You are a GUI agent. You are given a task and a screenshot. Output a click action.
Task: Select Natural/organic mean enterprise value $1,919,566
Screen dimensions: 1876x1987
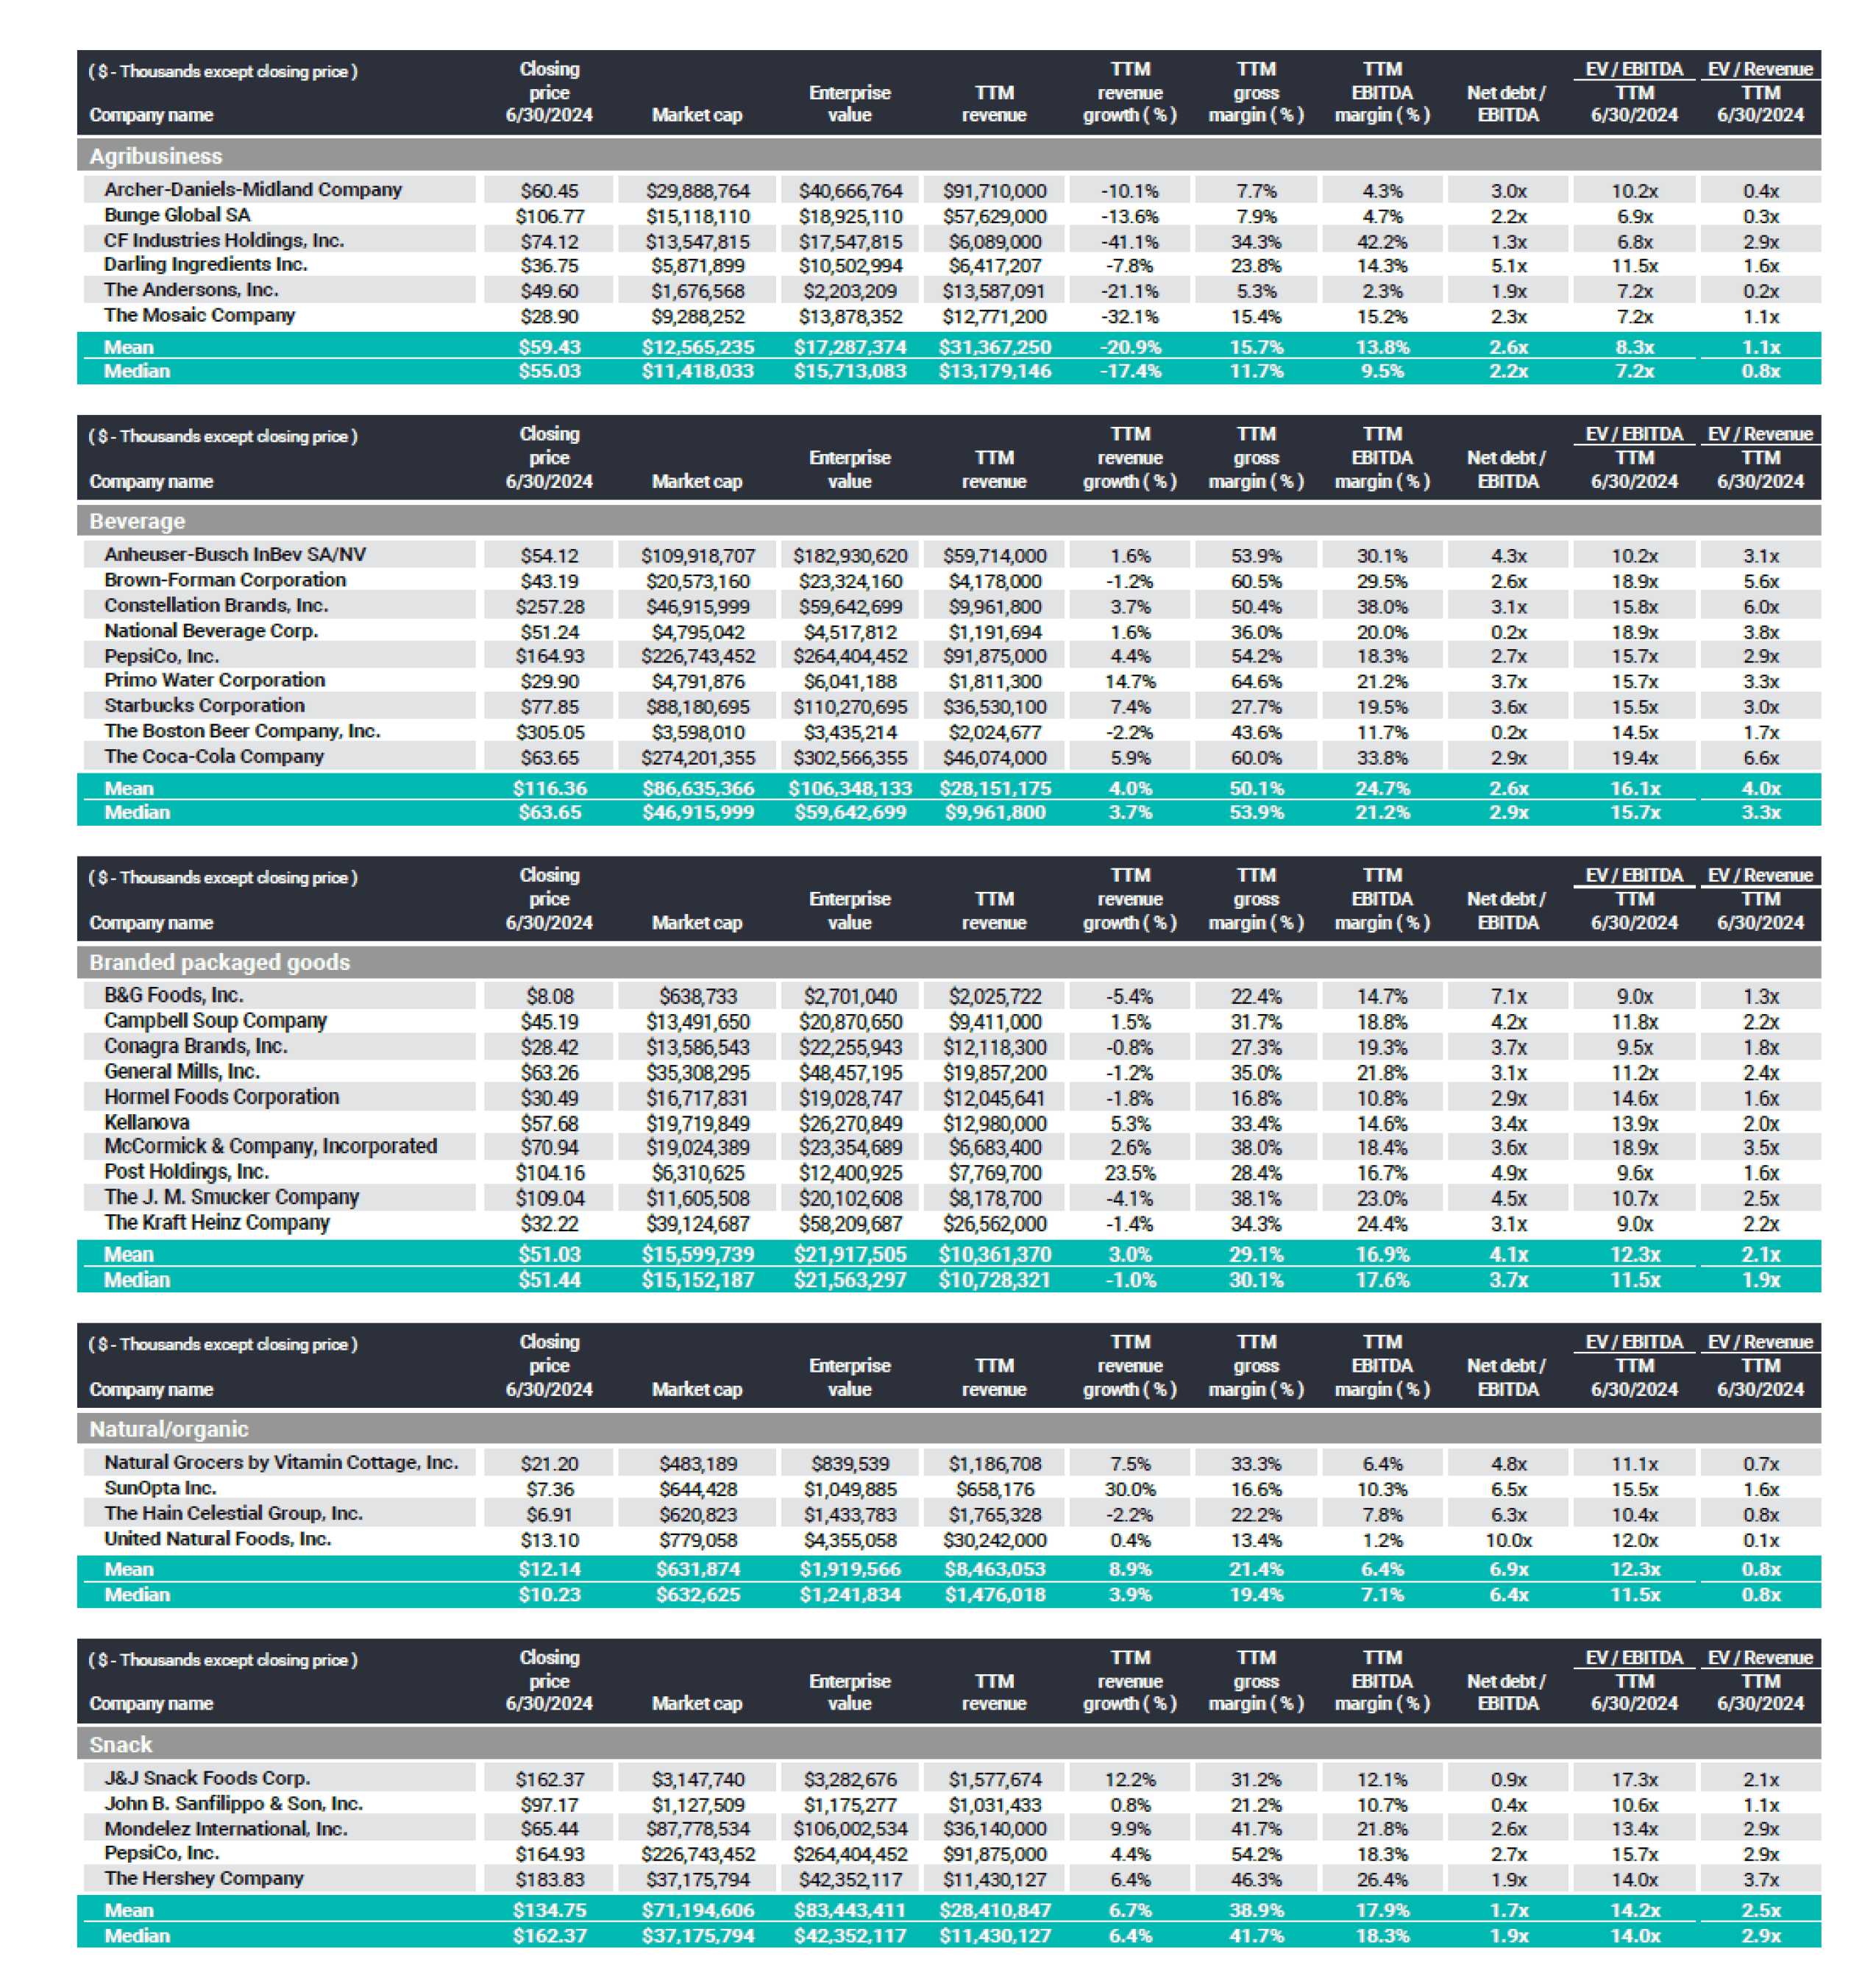850,1570
